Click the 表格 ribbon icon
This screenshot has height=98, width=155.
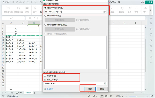coord(27,10)
